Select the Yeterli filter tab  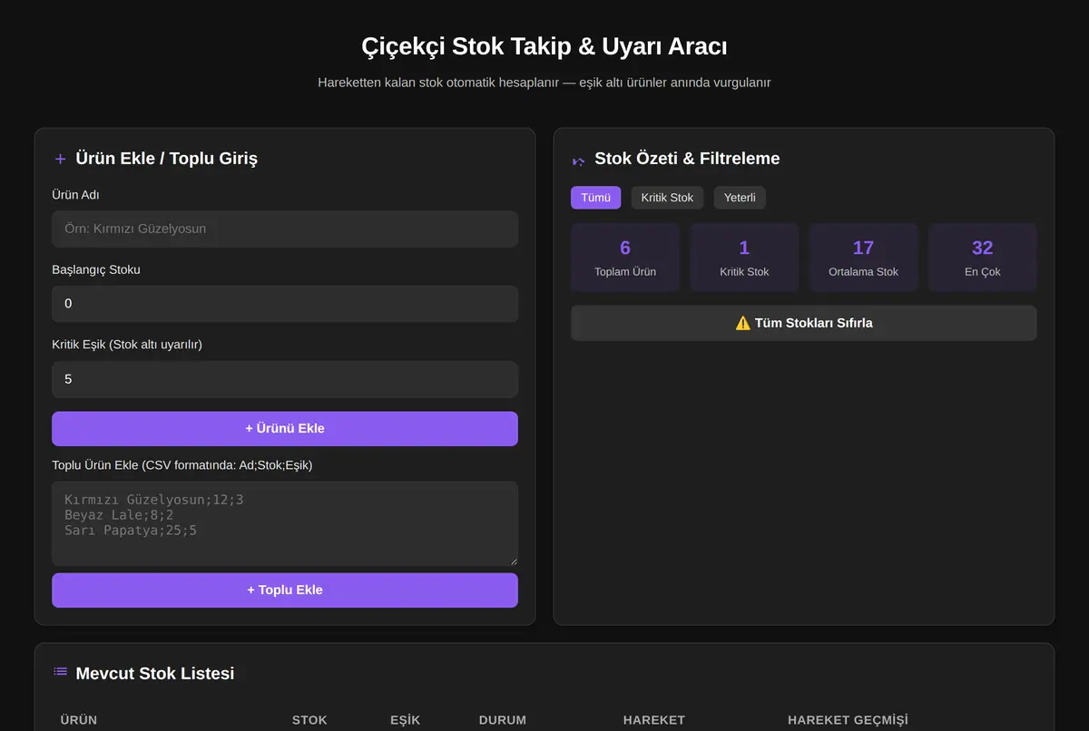click(740, 198)
